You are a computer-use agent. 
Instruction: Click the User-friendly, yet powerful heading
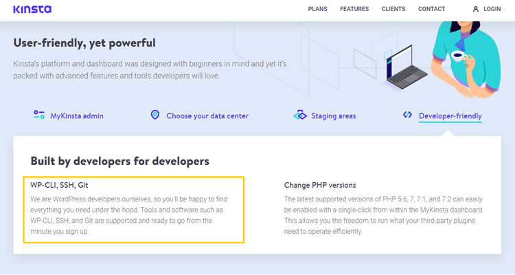pos(84,43)
